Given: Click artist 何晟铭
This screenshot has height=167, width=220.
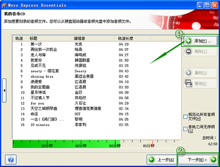Looking at the screenshot, I should (x=81, y=66).
